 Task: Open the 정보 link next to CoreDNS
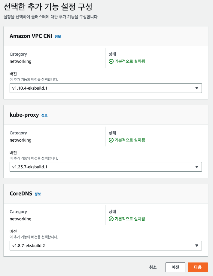point(38,194)
